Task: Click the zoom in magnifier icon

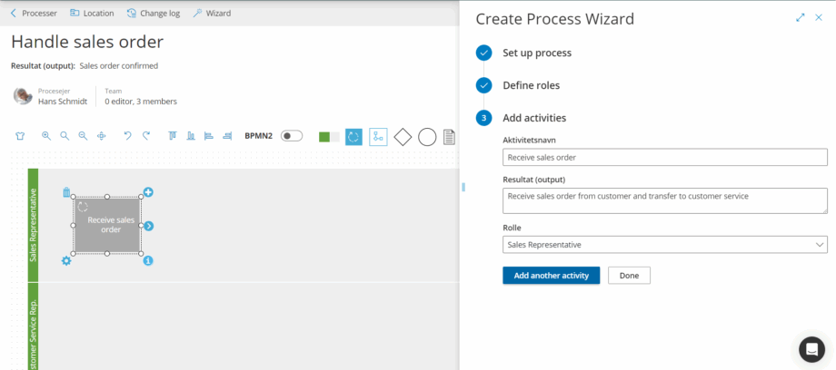Action: point(46,136)
